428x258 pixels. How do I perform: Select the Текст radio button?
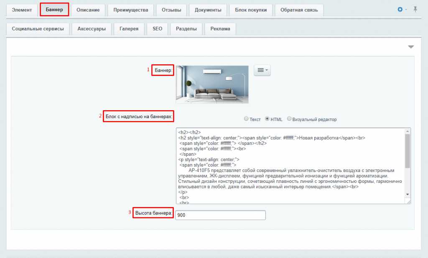point(246,119)
